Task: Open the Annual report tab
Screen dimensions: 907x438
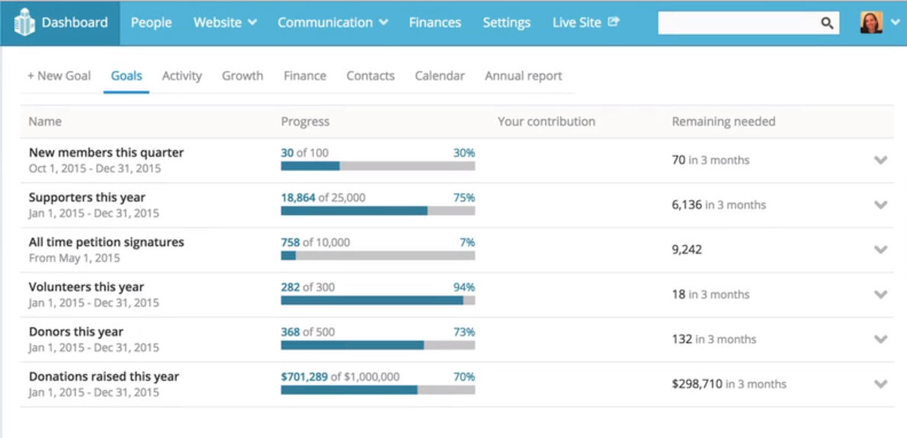Action: pos(523,76)
